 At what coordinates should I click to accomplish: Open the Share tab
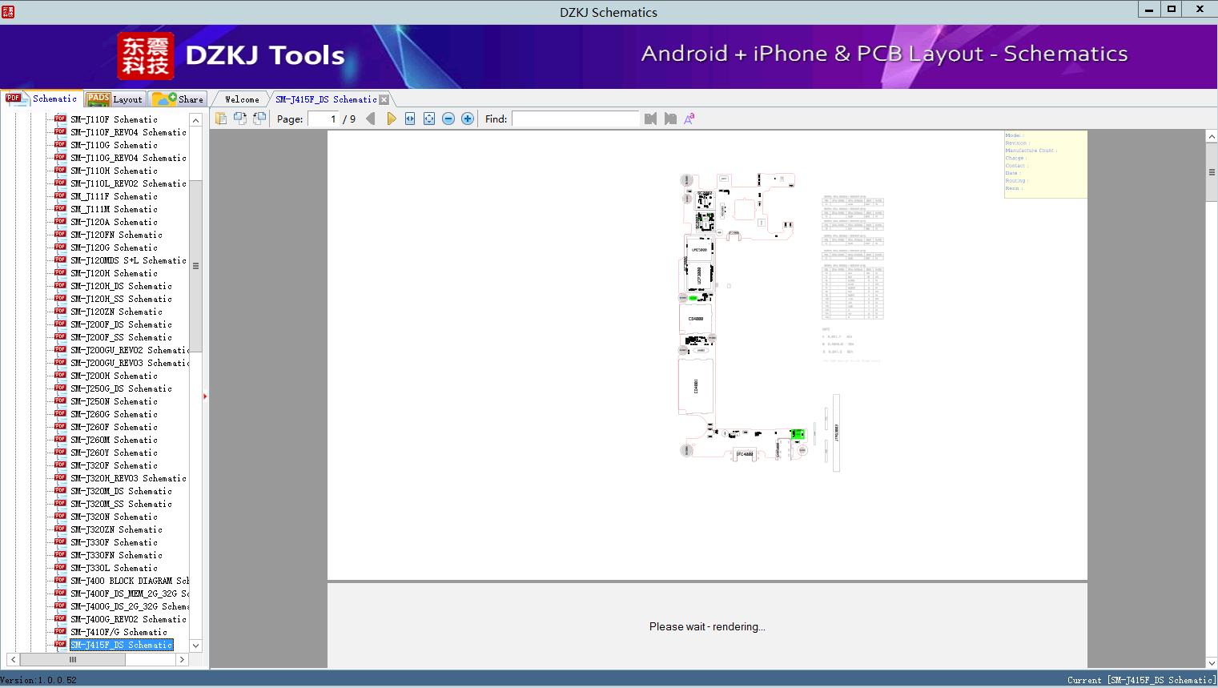coord(178,99)
